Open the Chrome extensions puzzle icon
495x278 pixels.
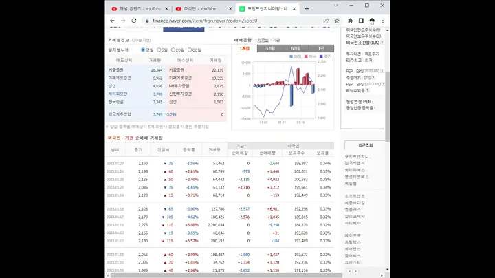[x=351, y=21]
